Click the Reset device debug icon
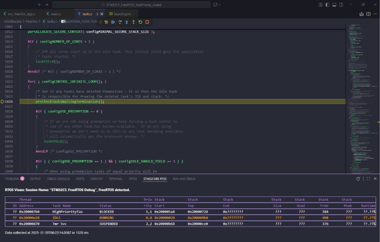 point(106,22)
